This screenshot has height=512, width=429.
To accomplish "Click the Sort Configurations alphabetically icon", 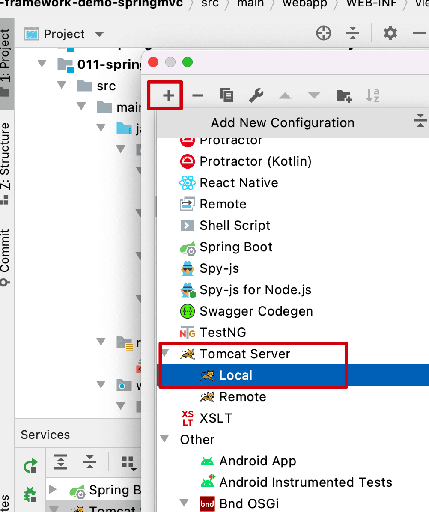I will (x=372, y=95).
